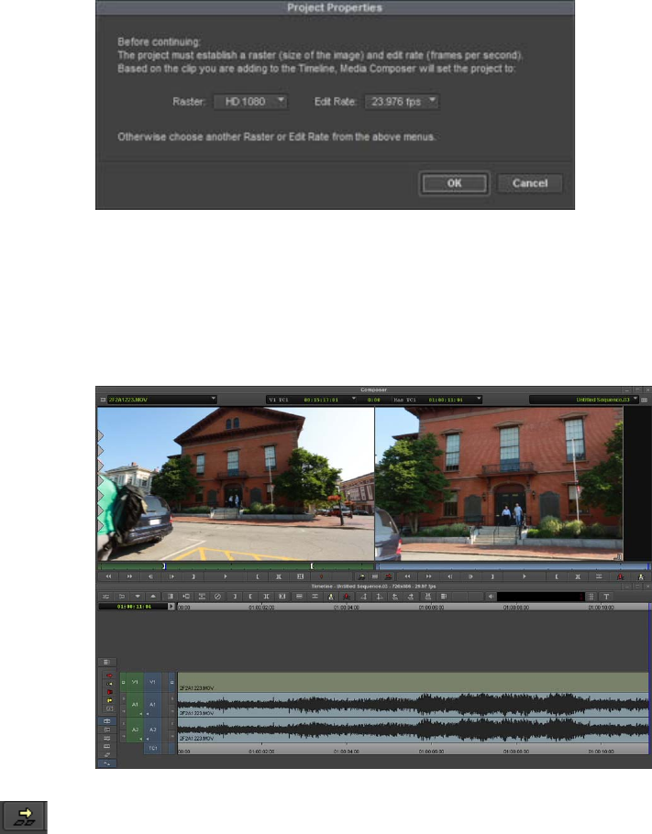Toggle the source A2 track selector
The height and width of the screenshot is (834, 652).
pos(135,730)
